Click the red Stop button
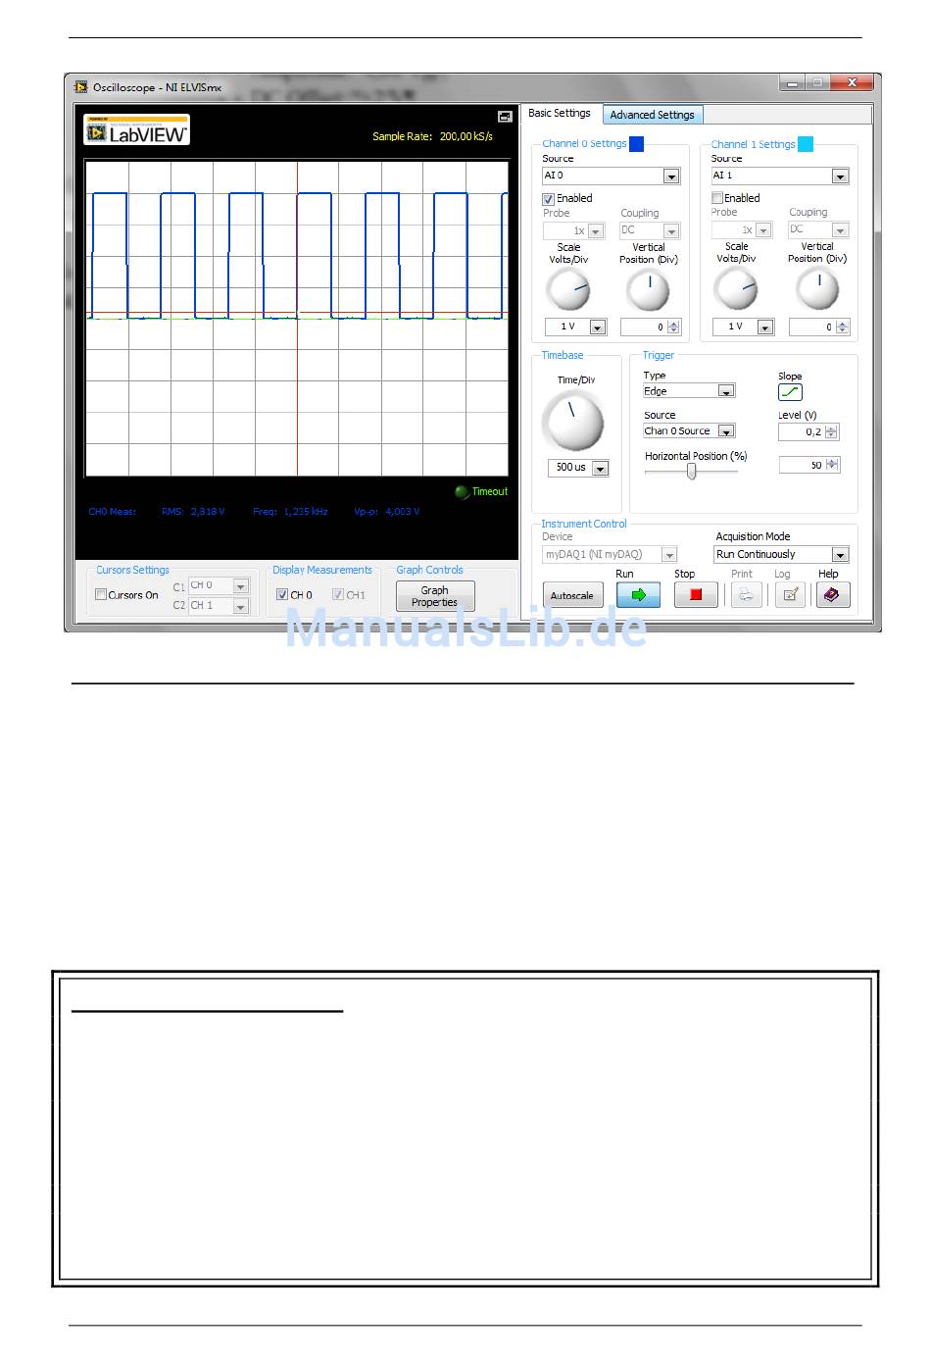This screenshot has height=1360, width=931. pyautogui.click(x=696, y=594)
